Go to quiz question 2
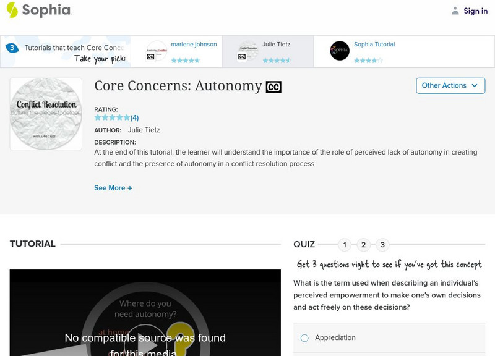495x356 pixels. [x=364, y=245]
